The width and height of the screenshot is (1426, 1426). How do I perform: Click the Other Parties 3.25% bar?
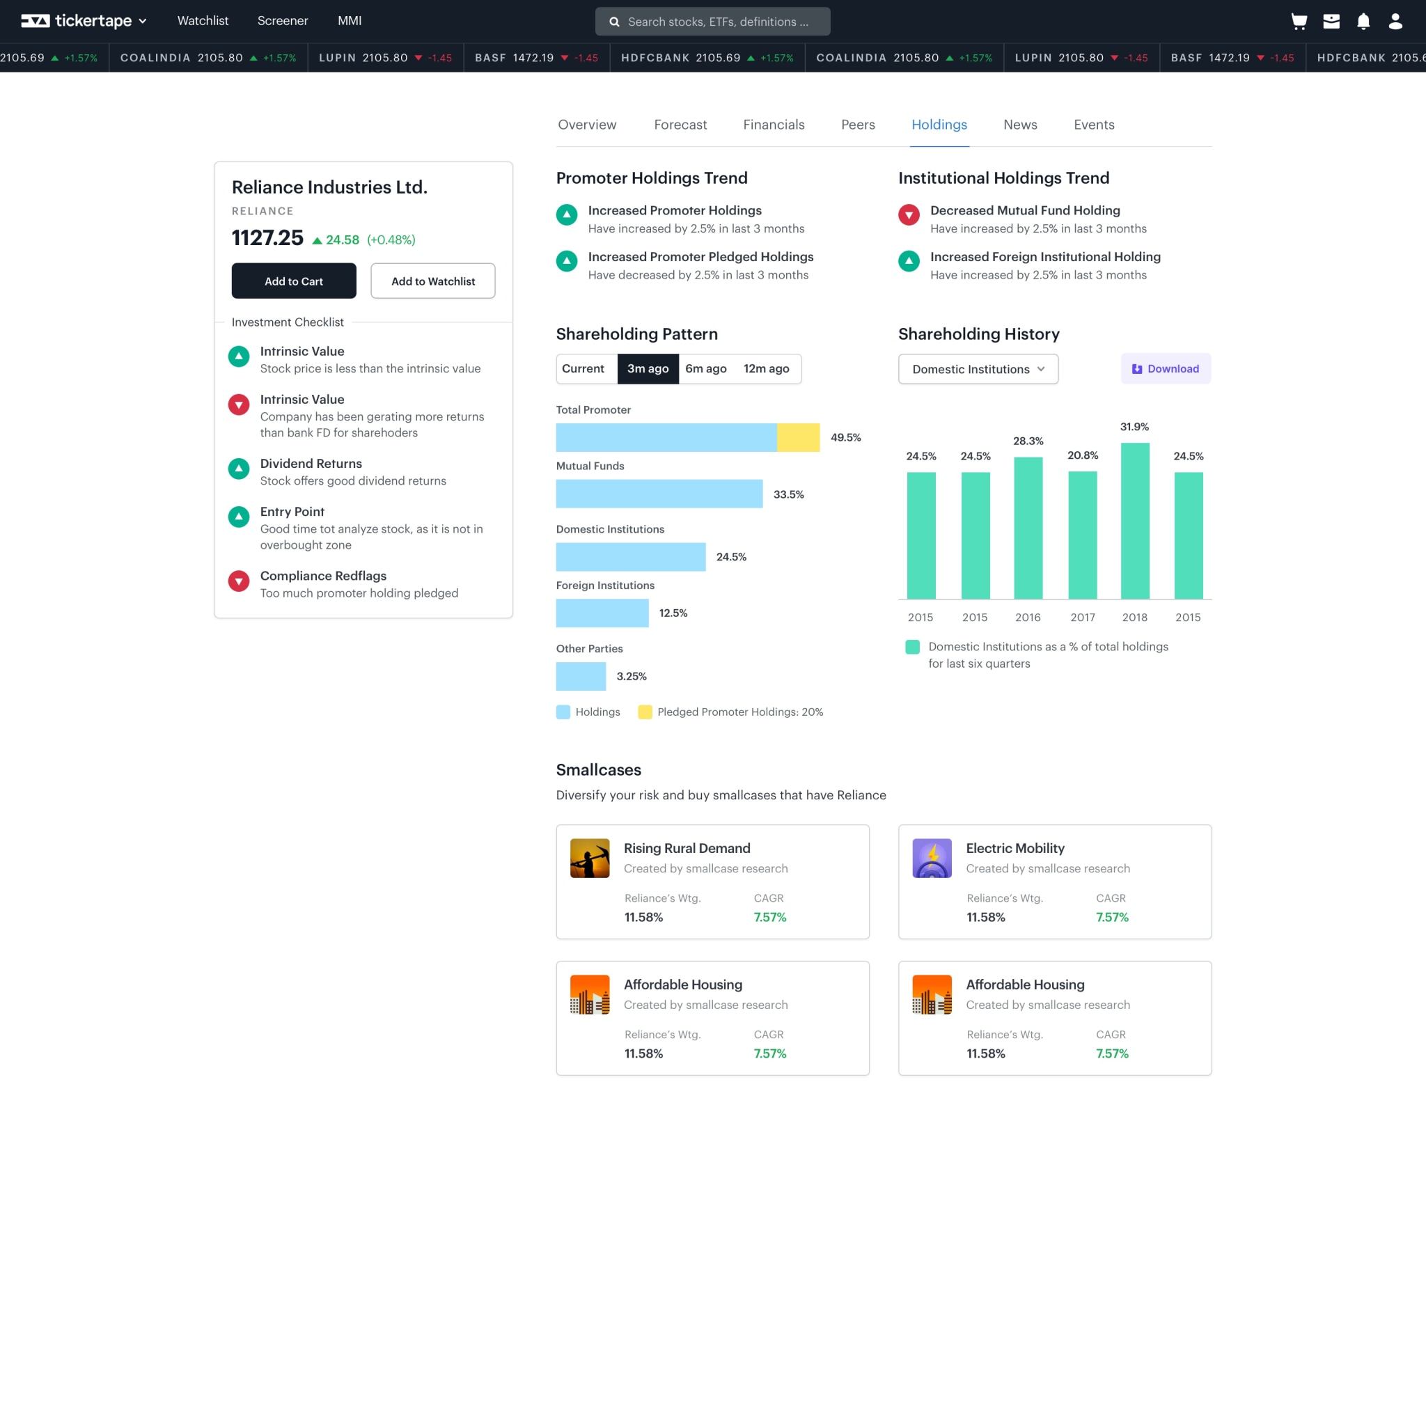coord(581,677)
